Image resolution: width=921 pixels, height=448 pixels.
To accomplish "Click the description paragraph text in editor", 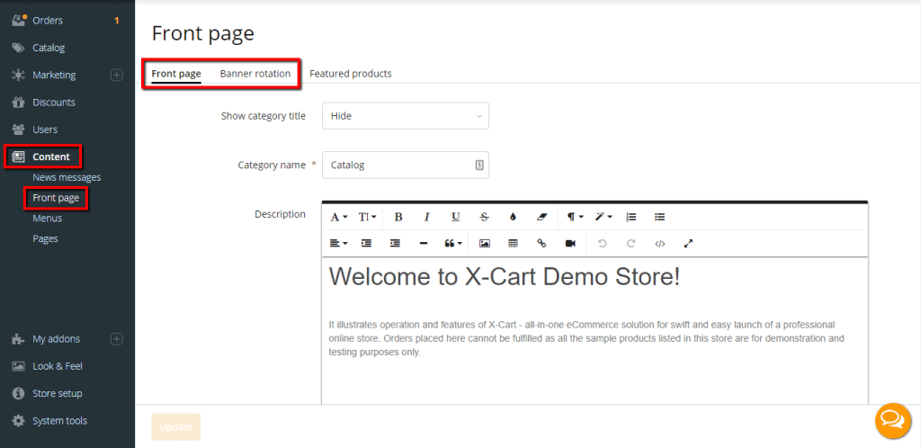I will point(587,339).
